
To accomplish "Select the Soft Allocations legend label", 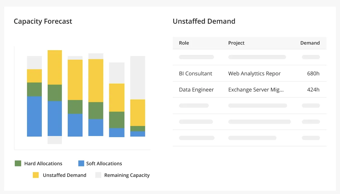I will [104, 164].
